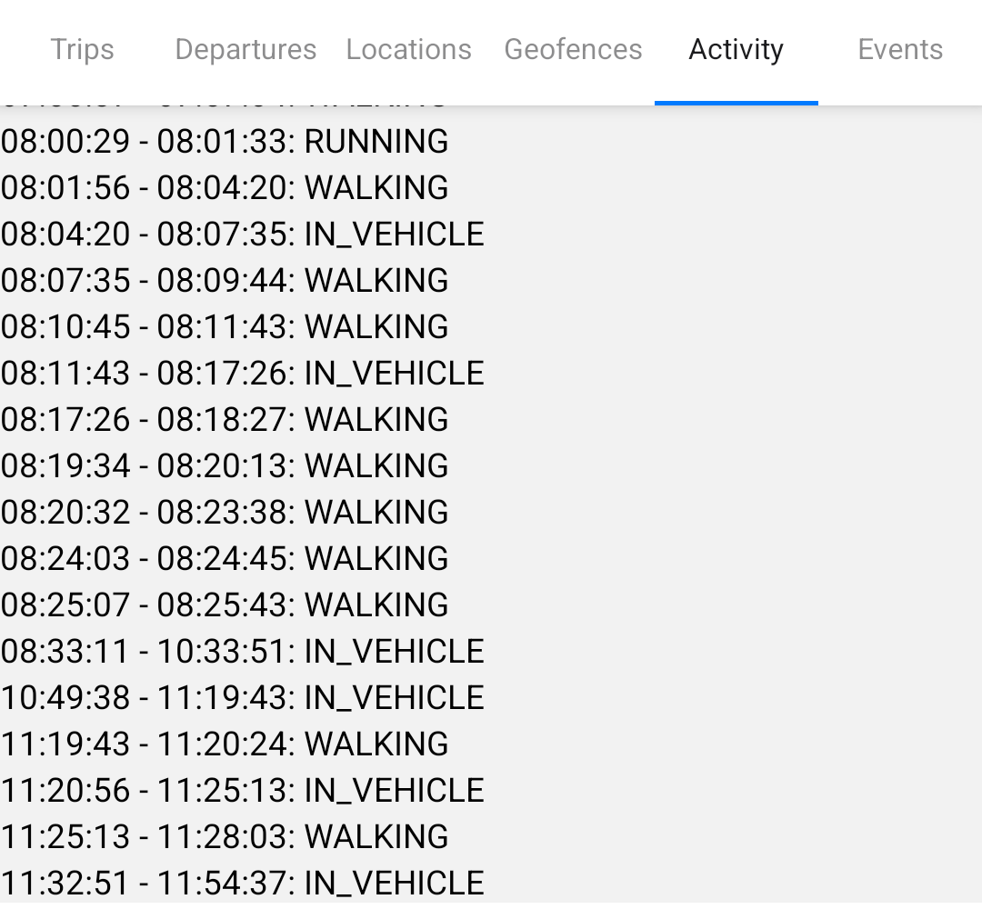Open the Departures tab
Screen dimensions: 982x909
(245, 50)
